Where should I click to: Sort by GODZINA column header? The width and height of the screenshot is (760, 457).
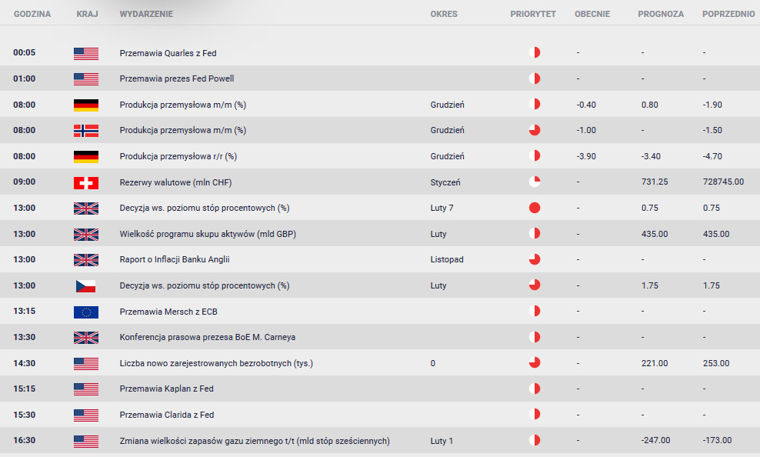click(x=32, y=14)
